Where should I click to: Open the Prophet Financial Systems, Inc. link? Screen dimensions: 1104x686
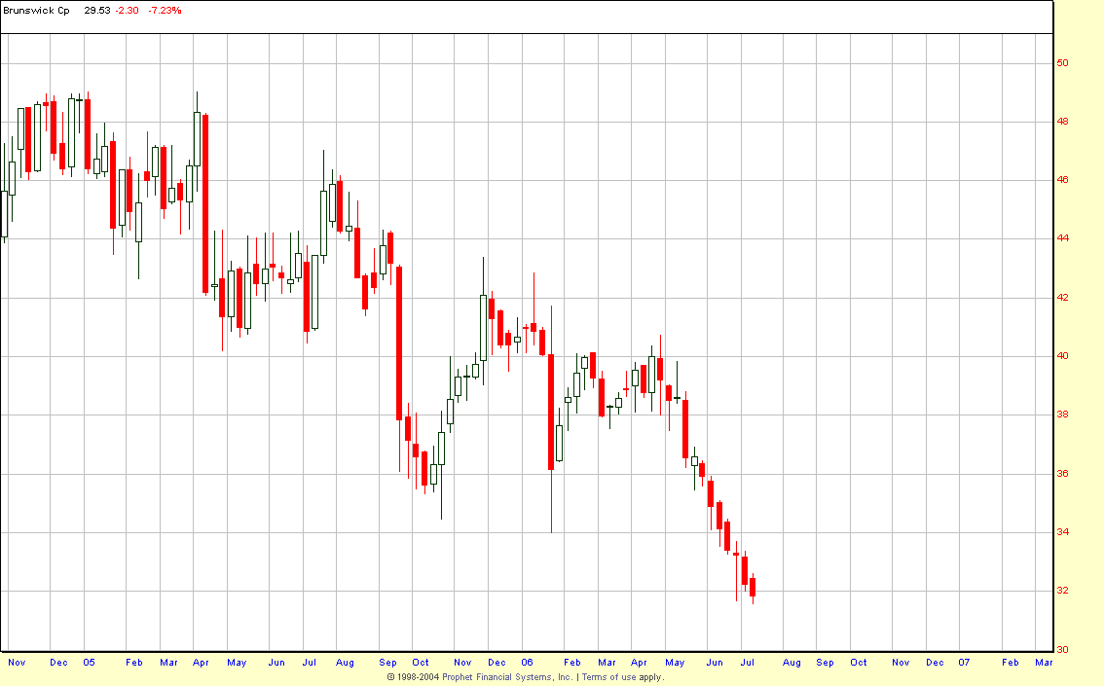coord(507,677)
